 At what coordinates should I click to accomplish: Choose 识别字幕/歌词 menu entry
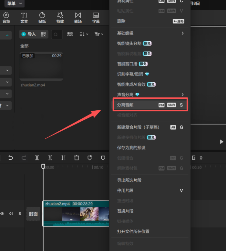point(133,74)
